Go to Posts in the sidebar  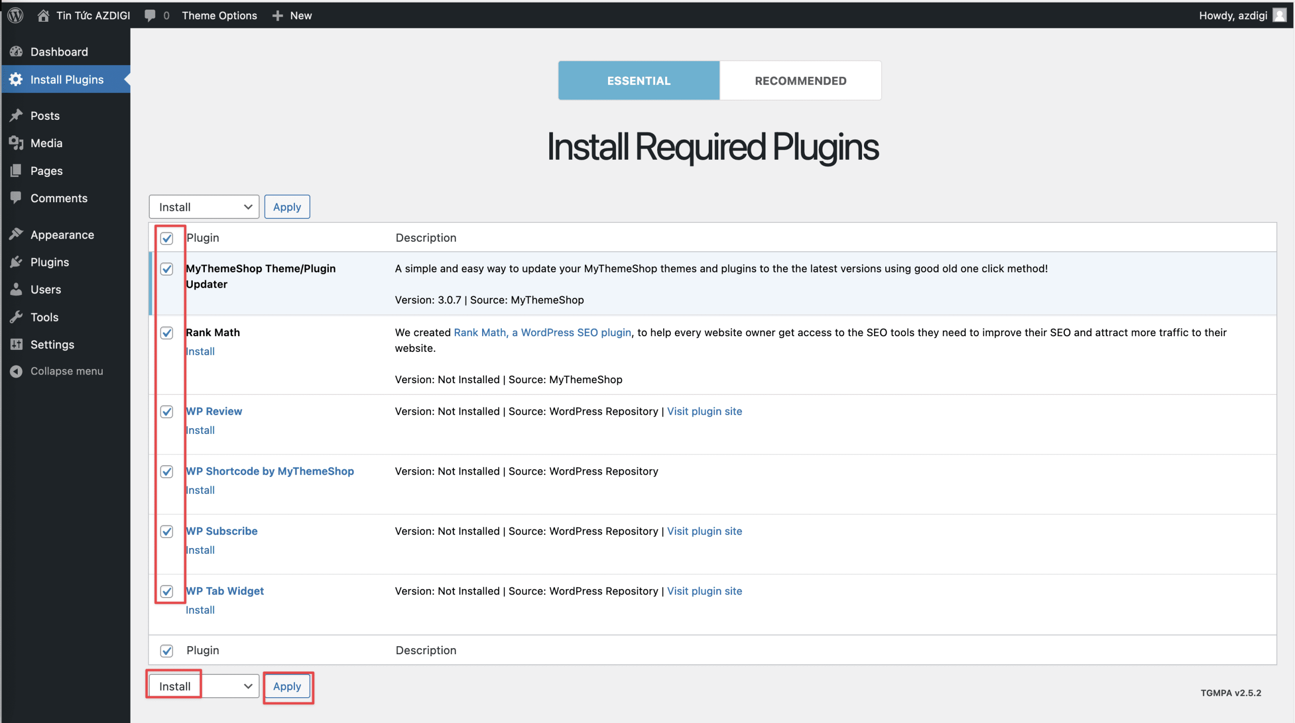pos(45,115)
